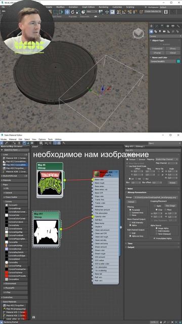The image size is (182, 324).
Task: Click the layout icon at view bottom-left
Action: tap(34, 317)
